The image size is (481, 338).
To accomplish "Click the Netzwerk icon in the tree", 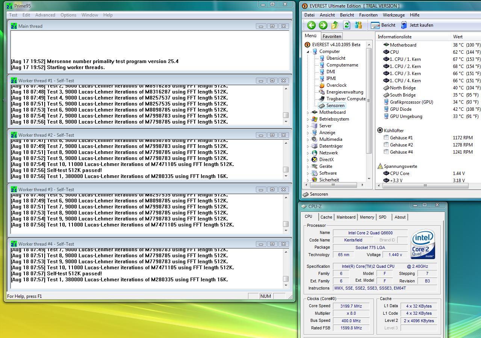I will pos(315,153).
